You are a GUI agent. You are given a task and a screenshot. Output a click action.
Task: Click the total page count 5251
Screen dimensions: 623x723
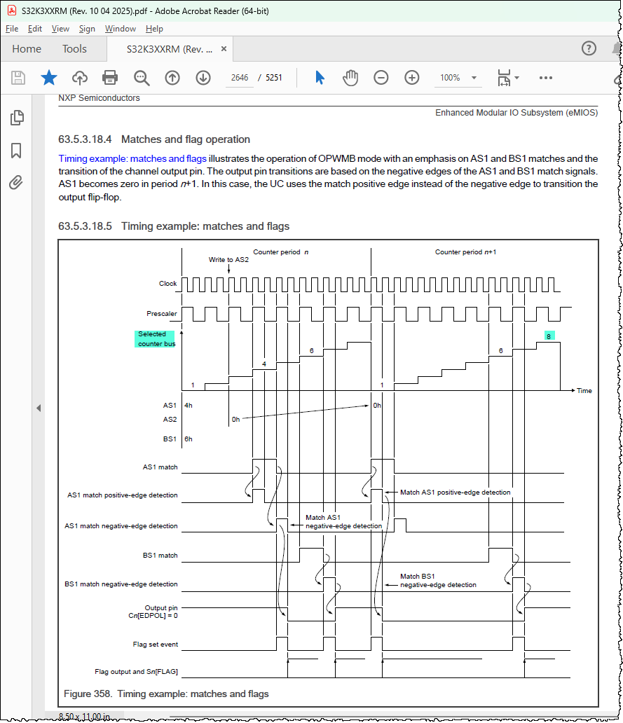[x=273, y=78]
